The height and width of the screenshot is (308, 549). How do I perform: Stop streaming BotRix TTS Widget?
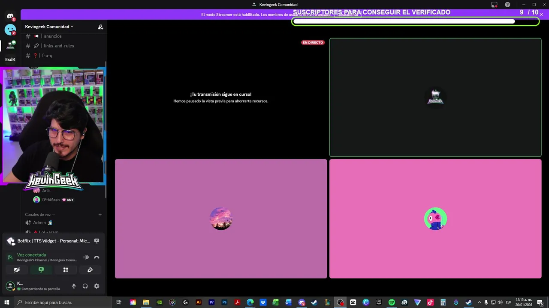click(x=97, y=241)
